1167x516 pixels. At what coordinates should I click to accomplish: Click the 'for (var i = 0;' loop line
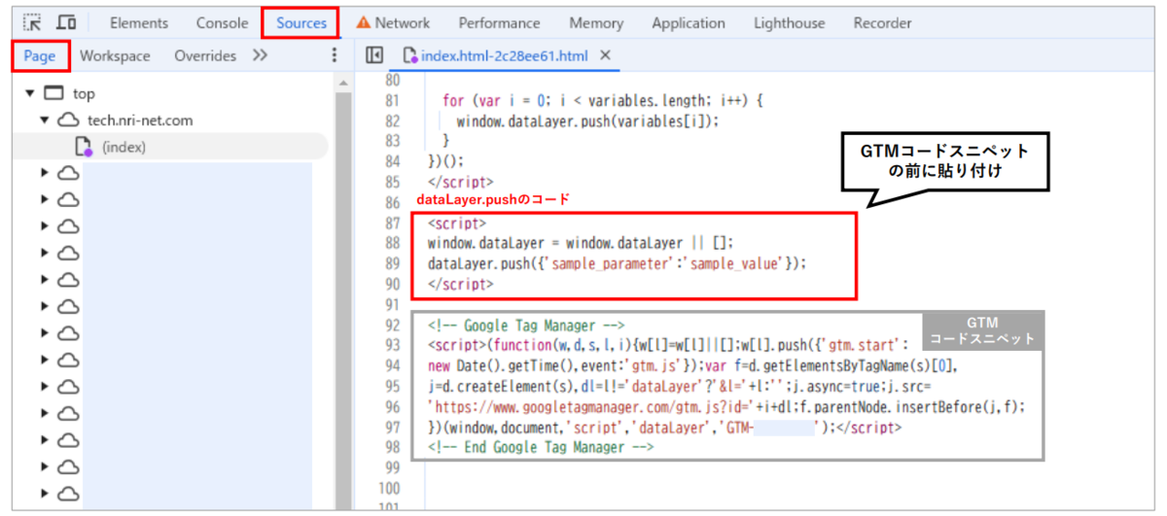[x=603, y=100]
